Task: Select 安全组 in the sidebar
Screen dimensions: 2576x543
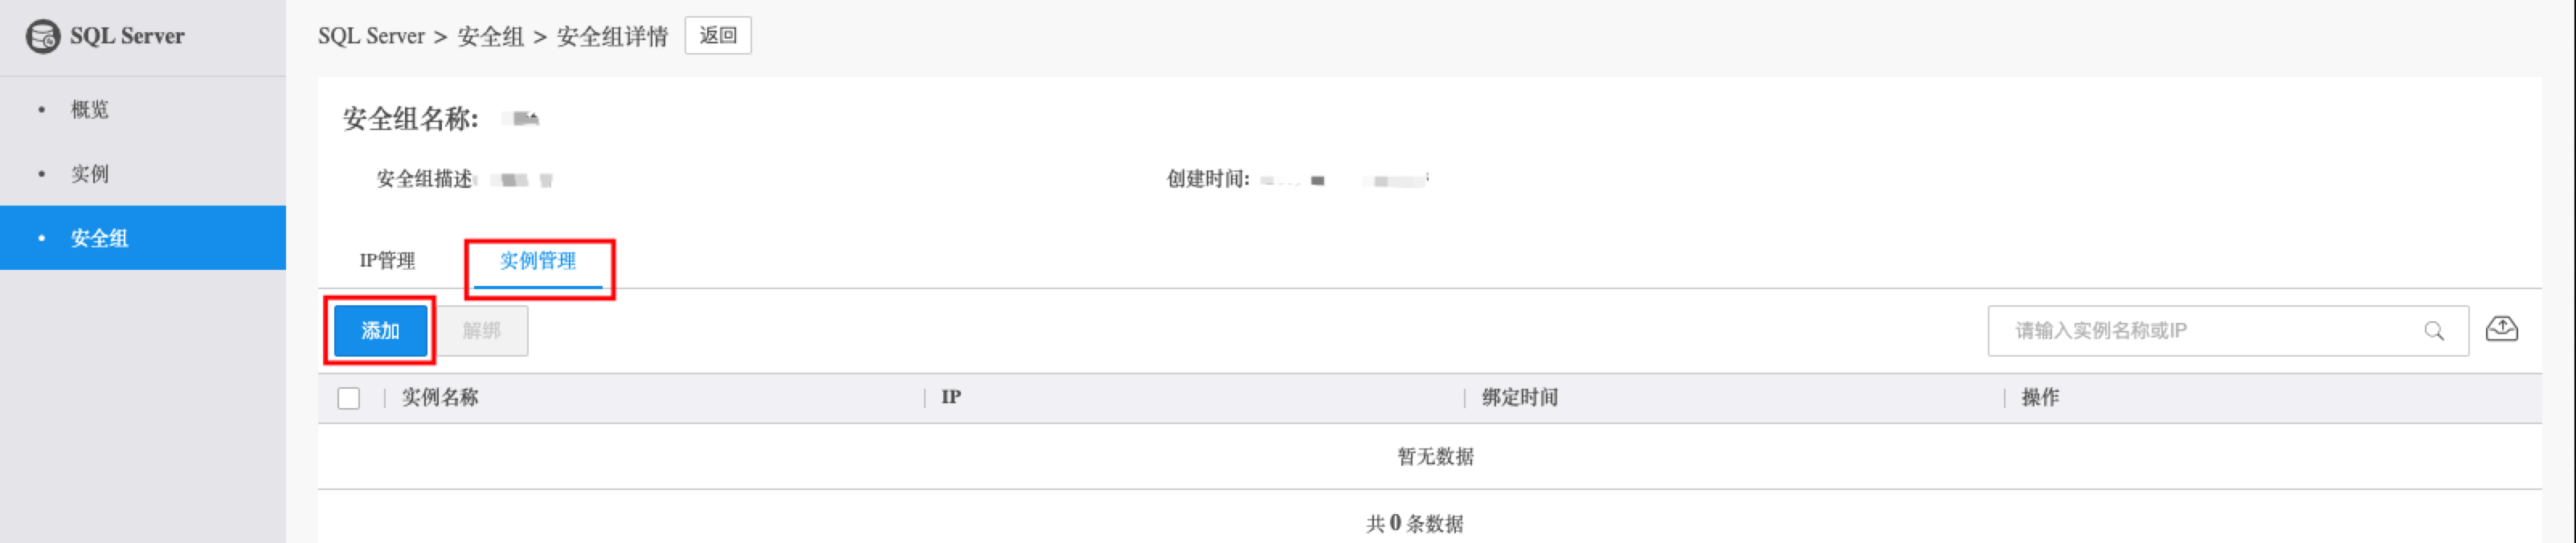Action: pos(99,238)
